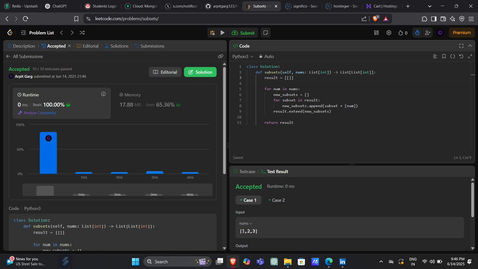Screen dimensions: 478x269
Task: Toggle the Auto lock setting
Action: coord(266,57)
